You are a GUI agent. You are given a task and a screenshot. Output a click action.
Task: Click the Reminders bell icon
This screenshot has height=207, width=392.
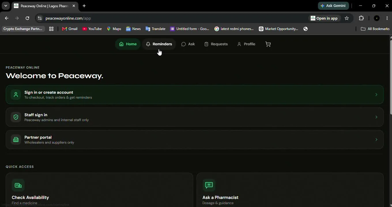[148, 44]
